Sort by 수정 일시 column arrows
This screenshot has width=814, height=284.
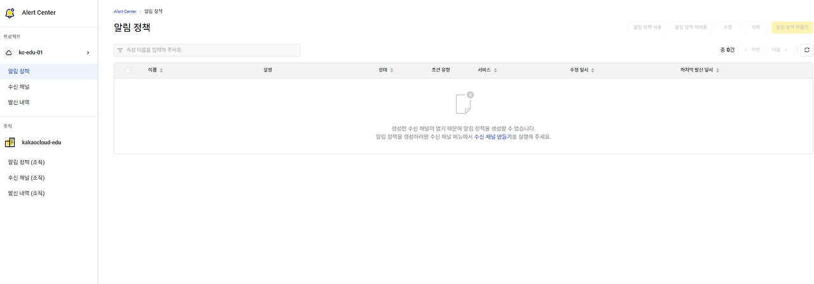tap(593, 71)
